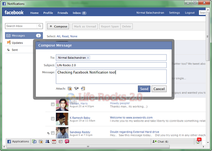Click the header search box
Image resolution: width=212 pixels, height=151 pixels.
(202, 13)
